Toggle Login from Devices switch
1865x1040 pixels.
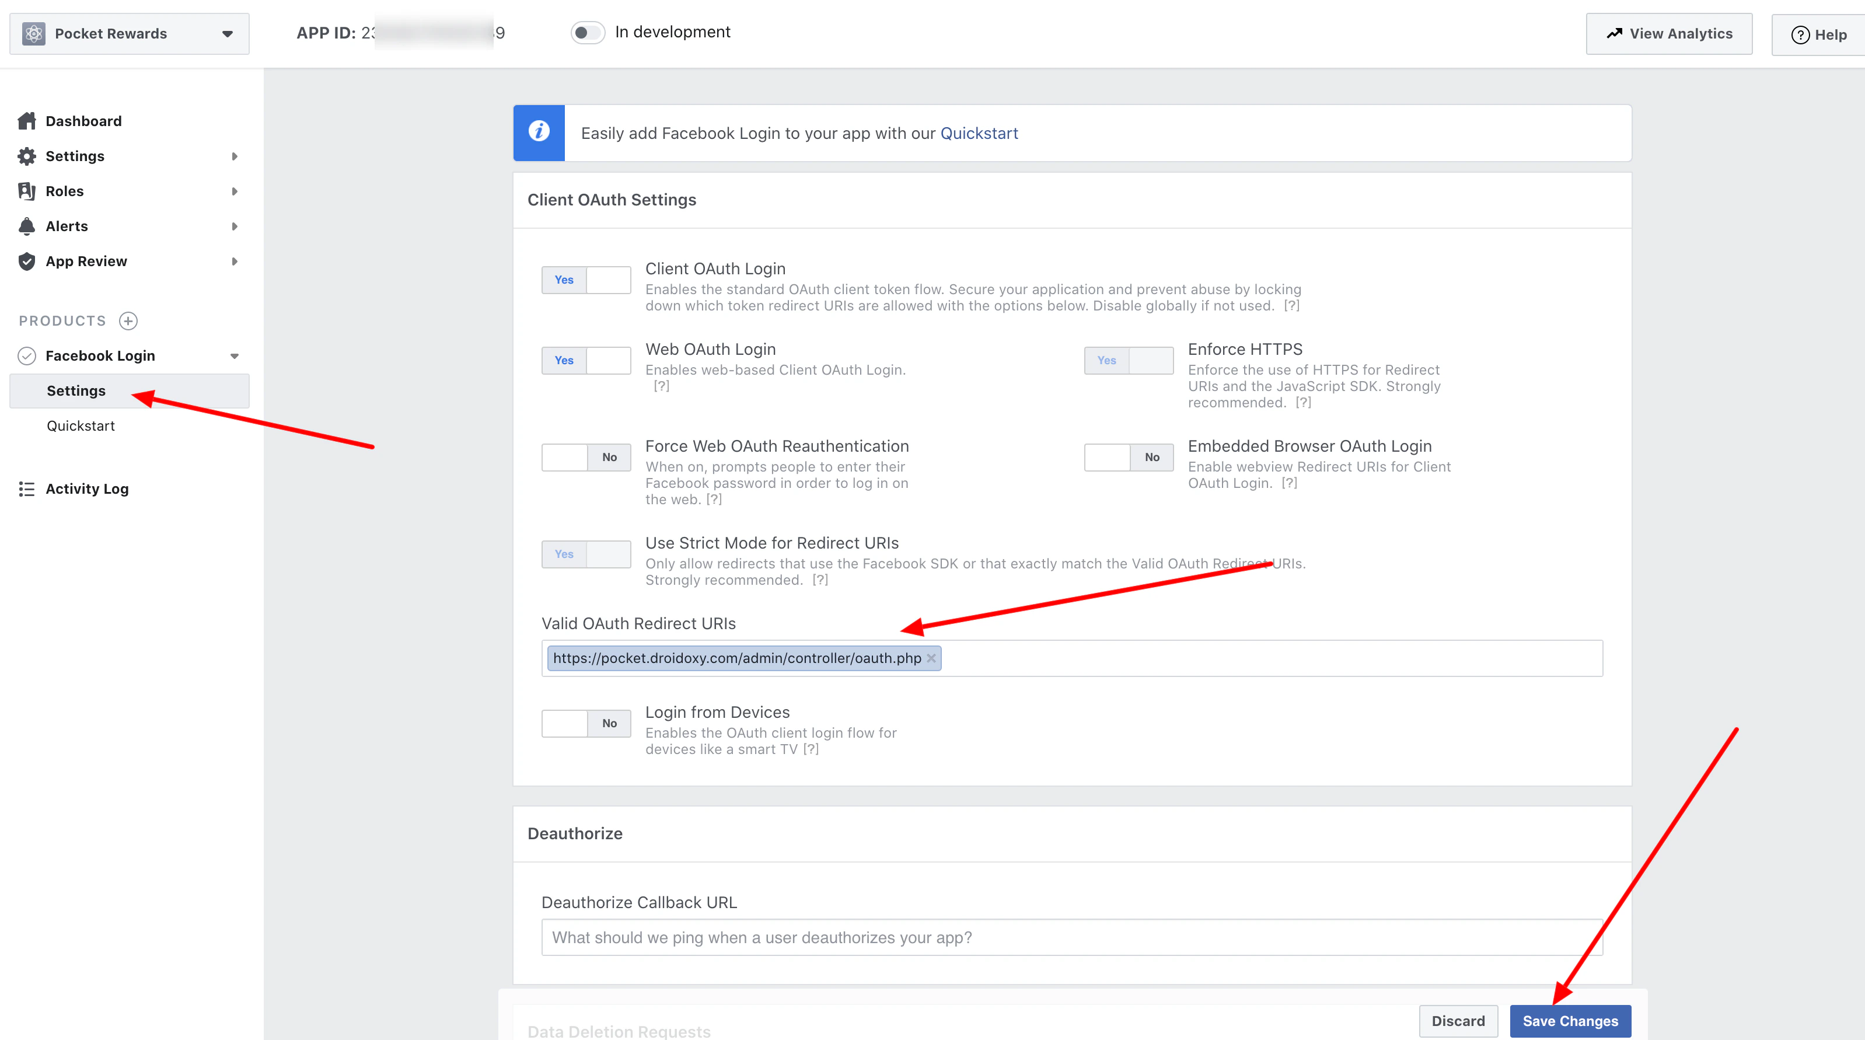click(x=586, y=724)
